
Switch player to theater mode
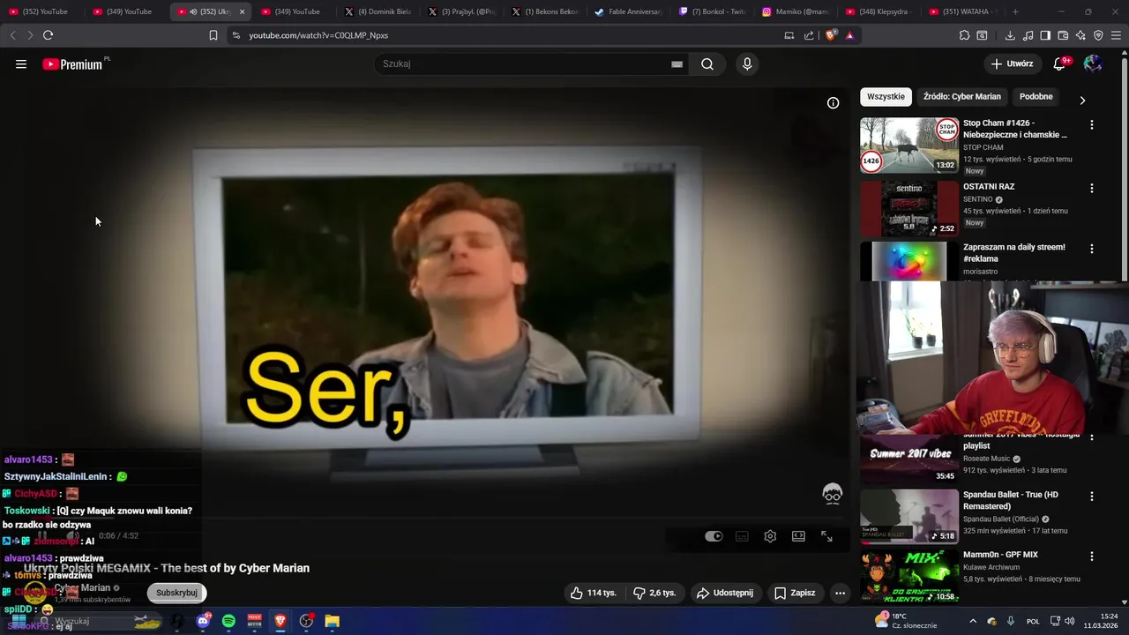(798, 536)
